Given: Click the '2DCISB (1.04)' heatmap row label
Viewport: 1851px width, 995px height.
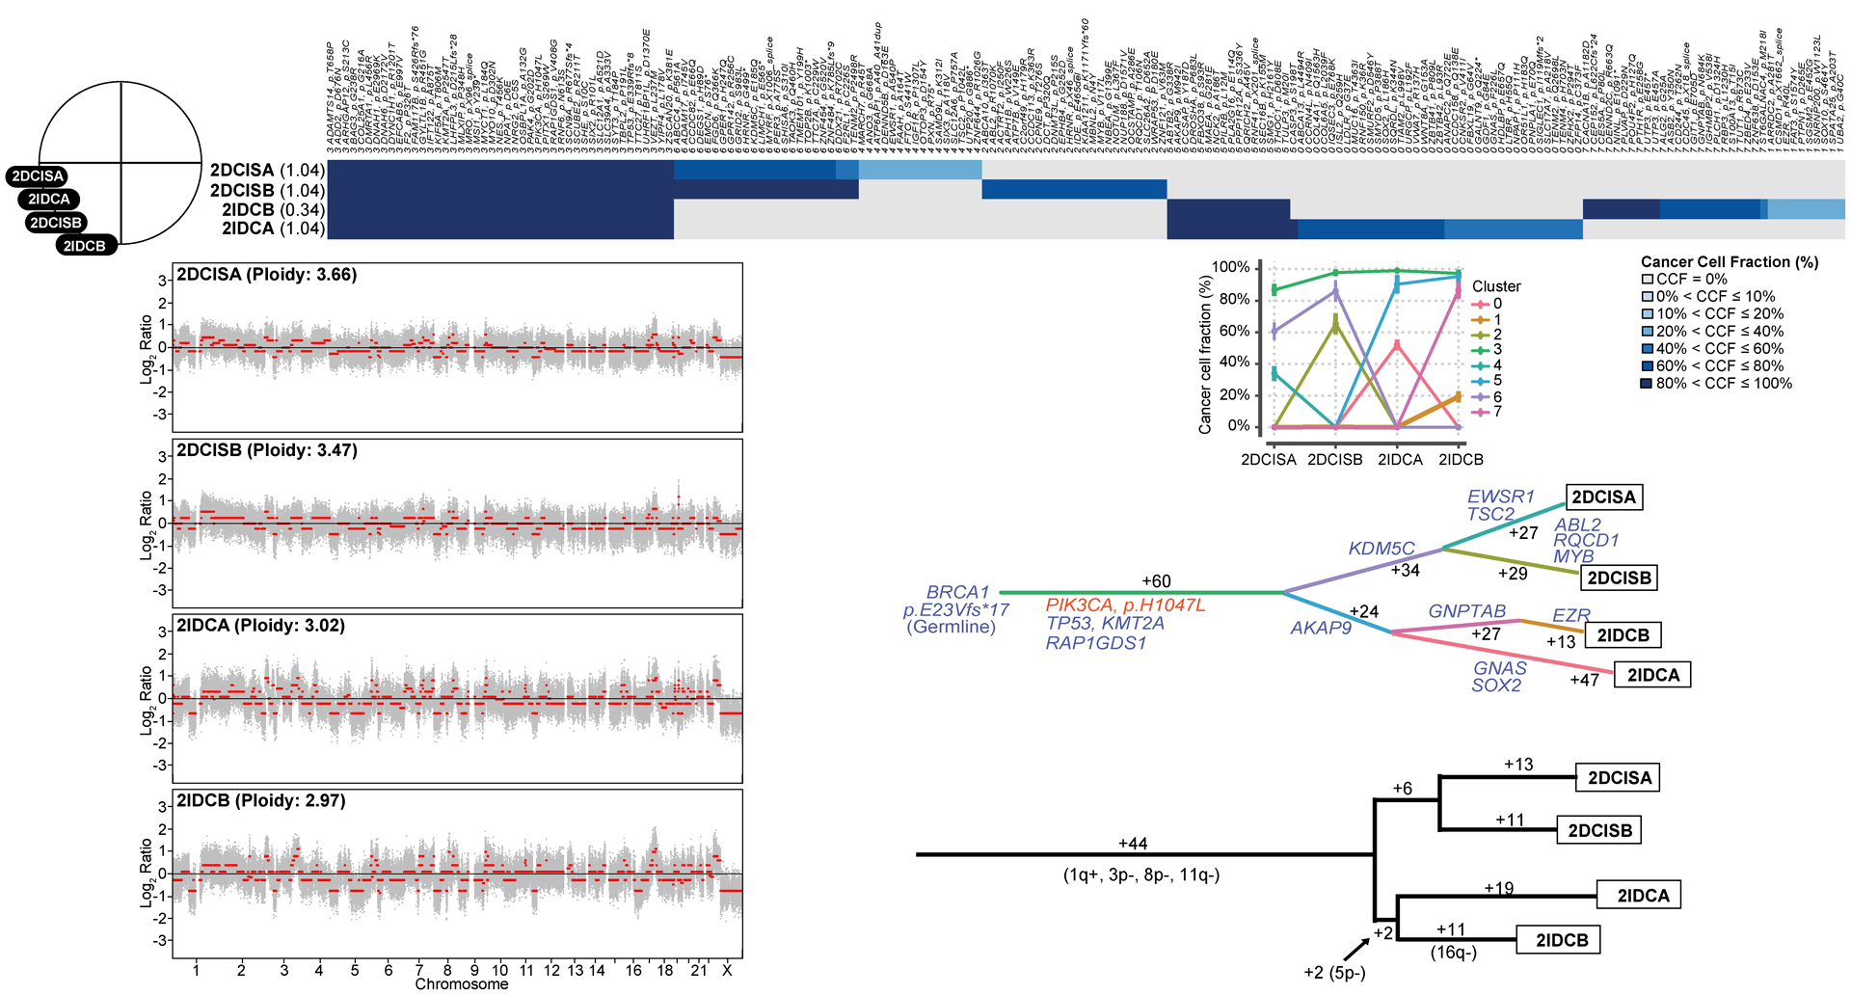Looking at the screenshot, I should 268,191.
